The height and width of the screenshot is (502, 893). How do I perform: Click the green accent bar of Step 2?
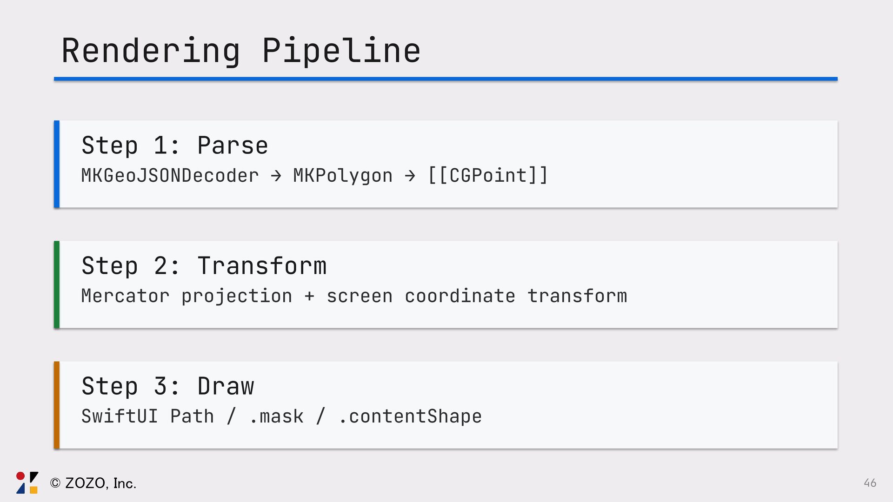click(x=57, y=284)
